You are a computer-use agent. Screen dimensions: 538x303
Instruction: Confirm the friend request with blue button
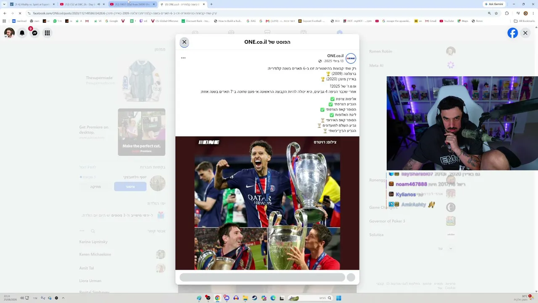click(x=130, y=186)
